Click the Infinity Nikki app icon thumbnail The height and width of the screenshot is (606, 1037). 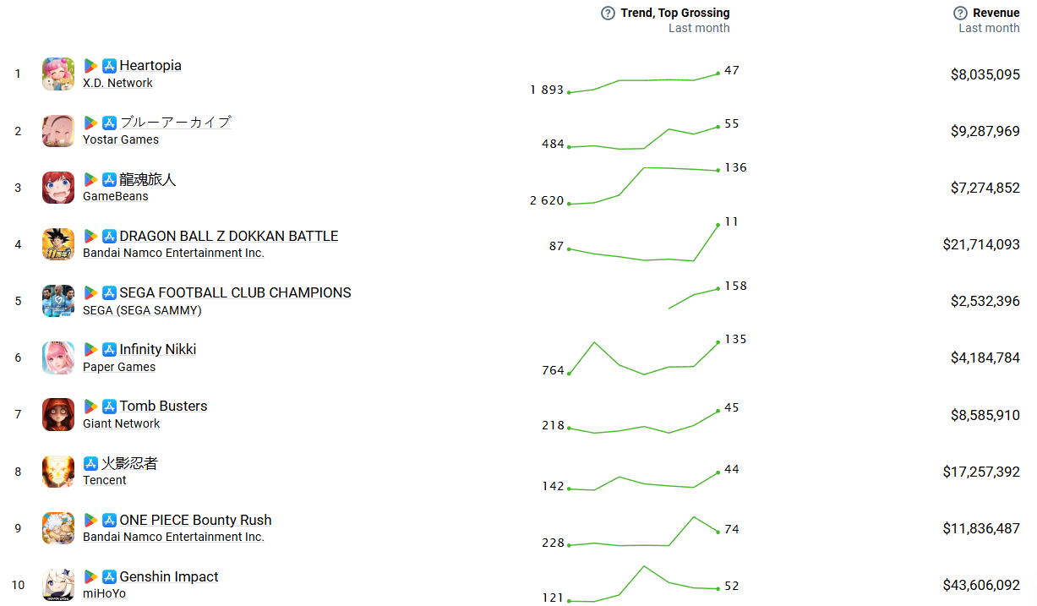tap(58, 358)
